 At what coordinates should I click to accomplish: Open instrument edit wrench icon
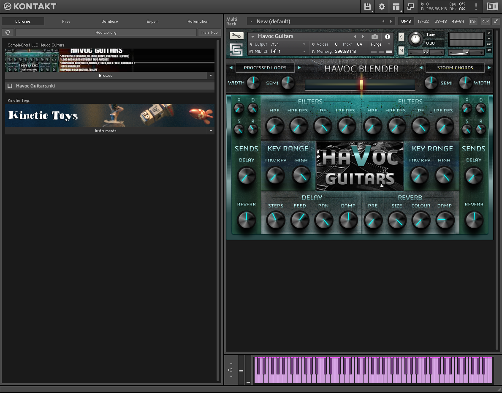(236, 35)
